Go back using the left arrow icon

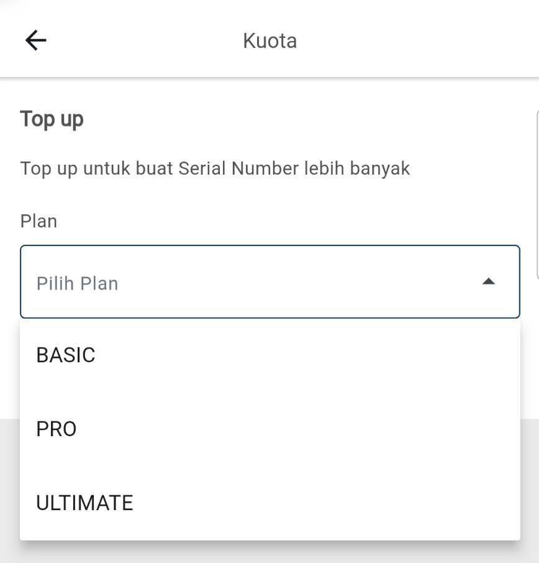tap(35, 40)
